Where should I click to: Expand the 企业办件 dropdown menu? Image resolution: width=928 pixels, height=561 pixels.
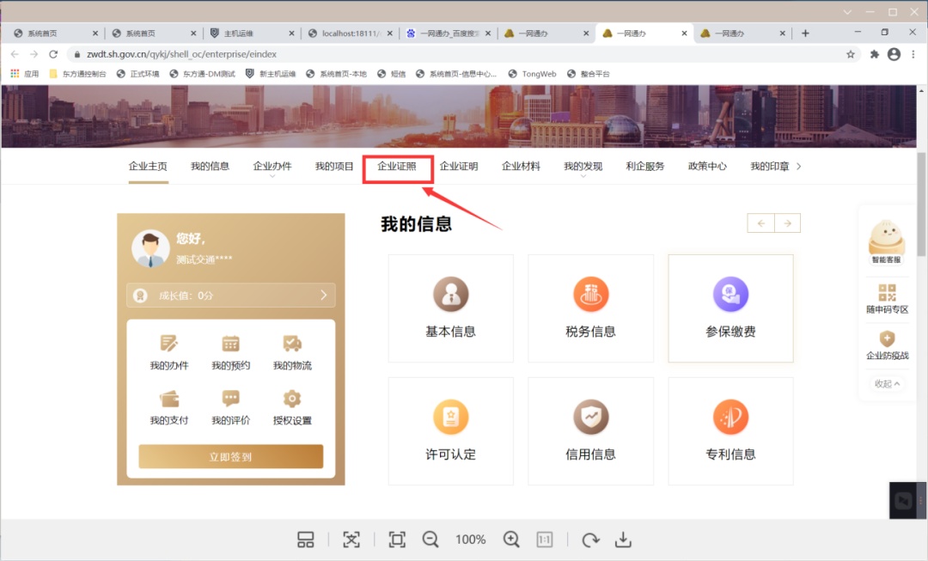pos(272,168)
